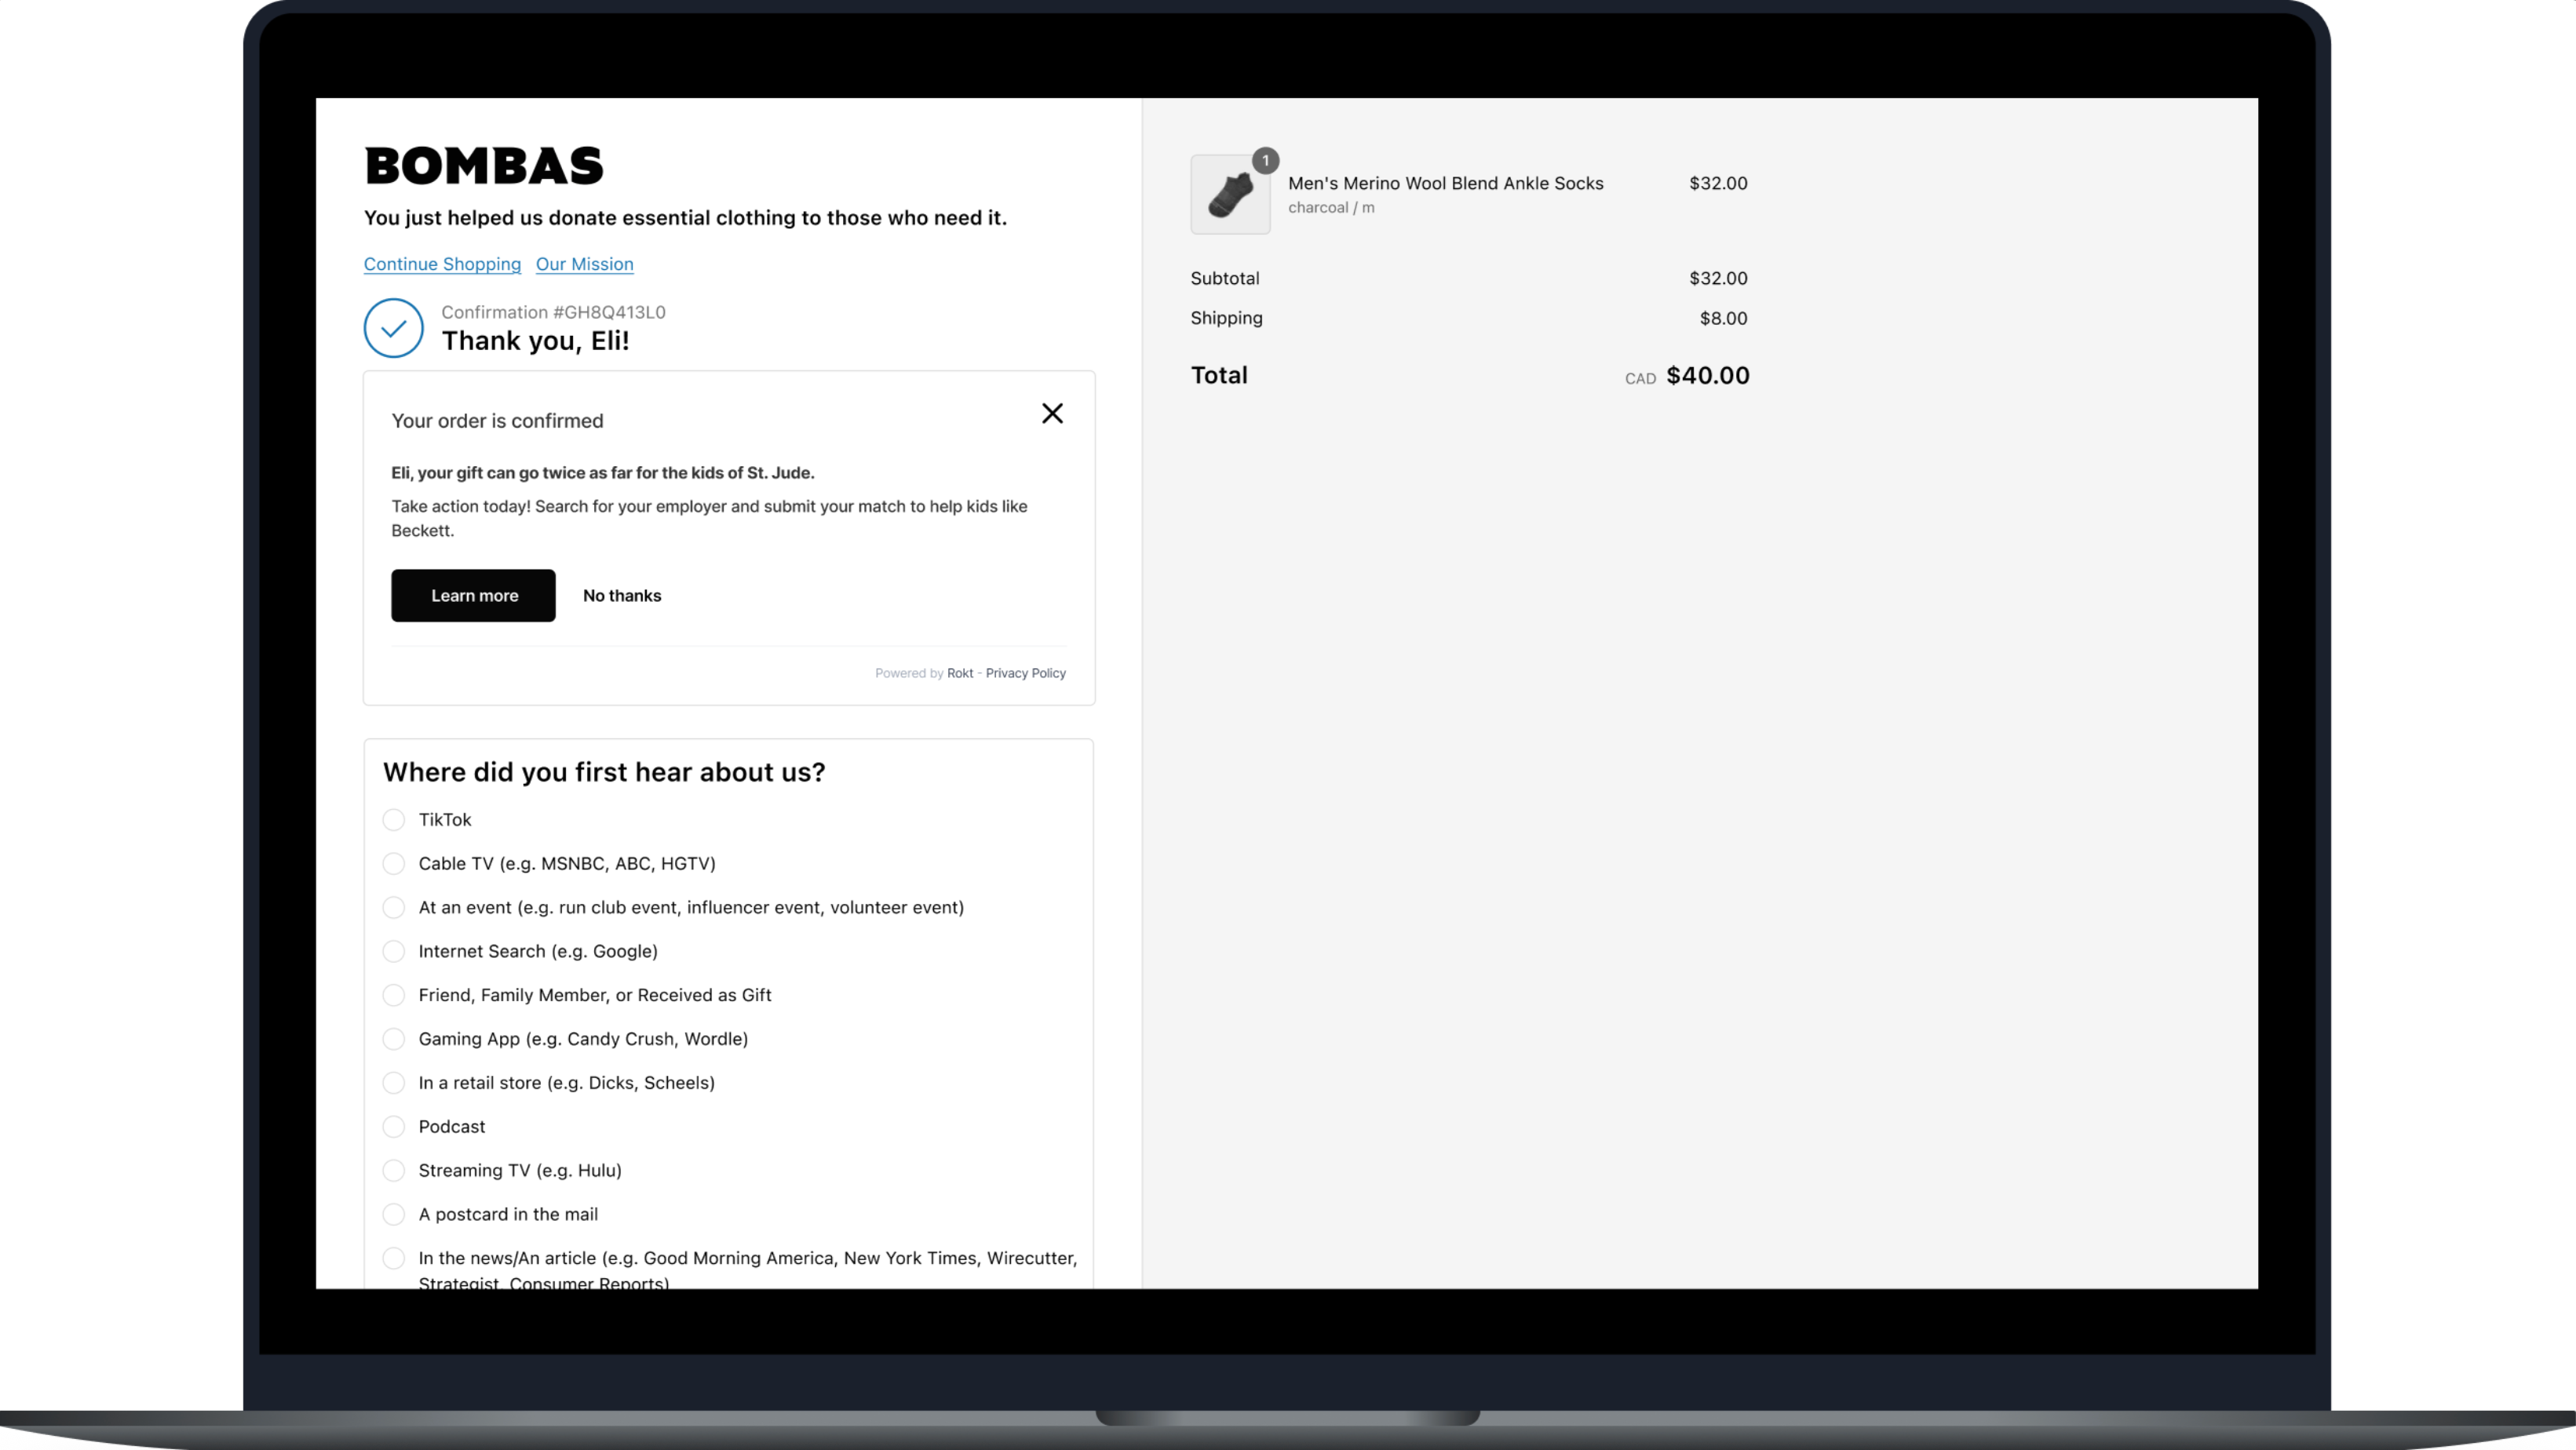Viewport: 2576px width, 1450px height.
Task: Choose A postcard in the mail
Action: pyautogui.click(x=394, y=1215)
